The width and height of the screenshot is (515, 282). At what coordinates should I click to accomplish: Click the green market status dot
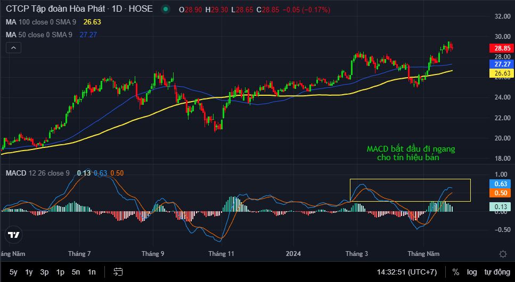point(166,9)
